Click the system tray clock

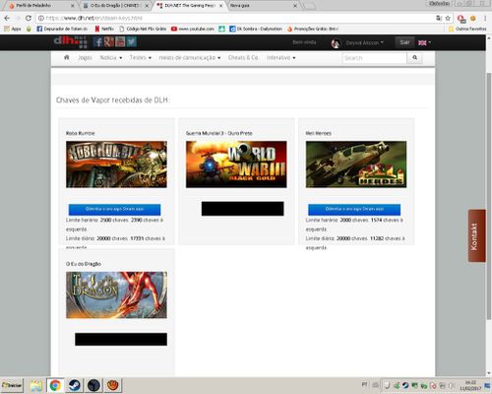tap(470, 385)
